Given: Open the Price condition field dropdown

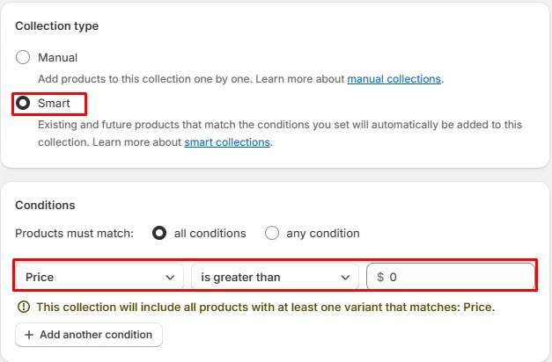Looking at the screenshot, I should 99,277.
